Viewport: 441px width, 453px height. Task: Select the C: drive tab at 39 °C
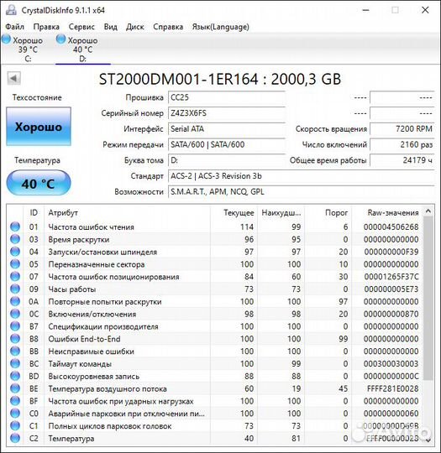(x=28, y=49)
